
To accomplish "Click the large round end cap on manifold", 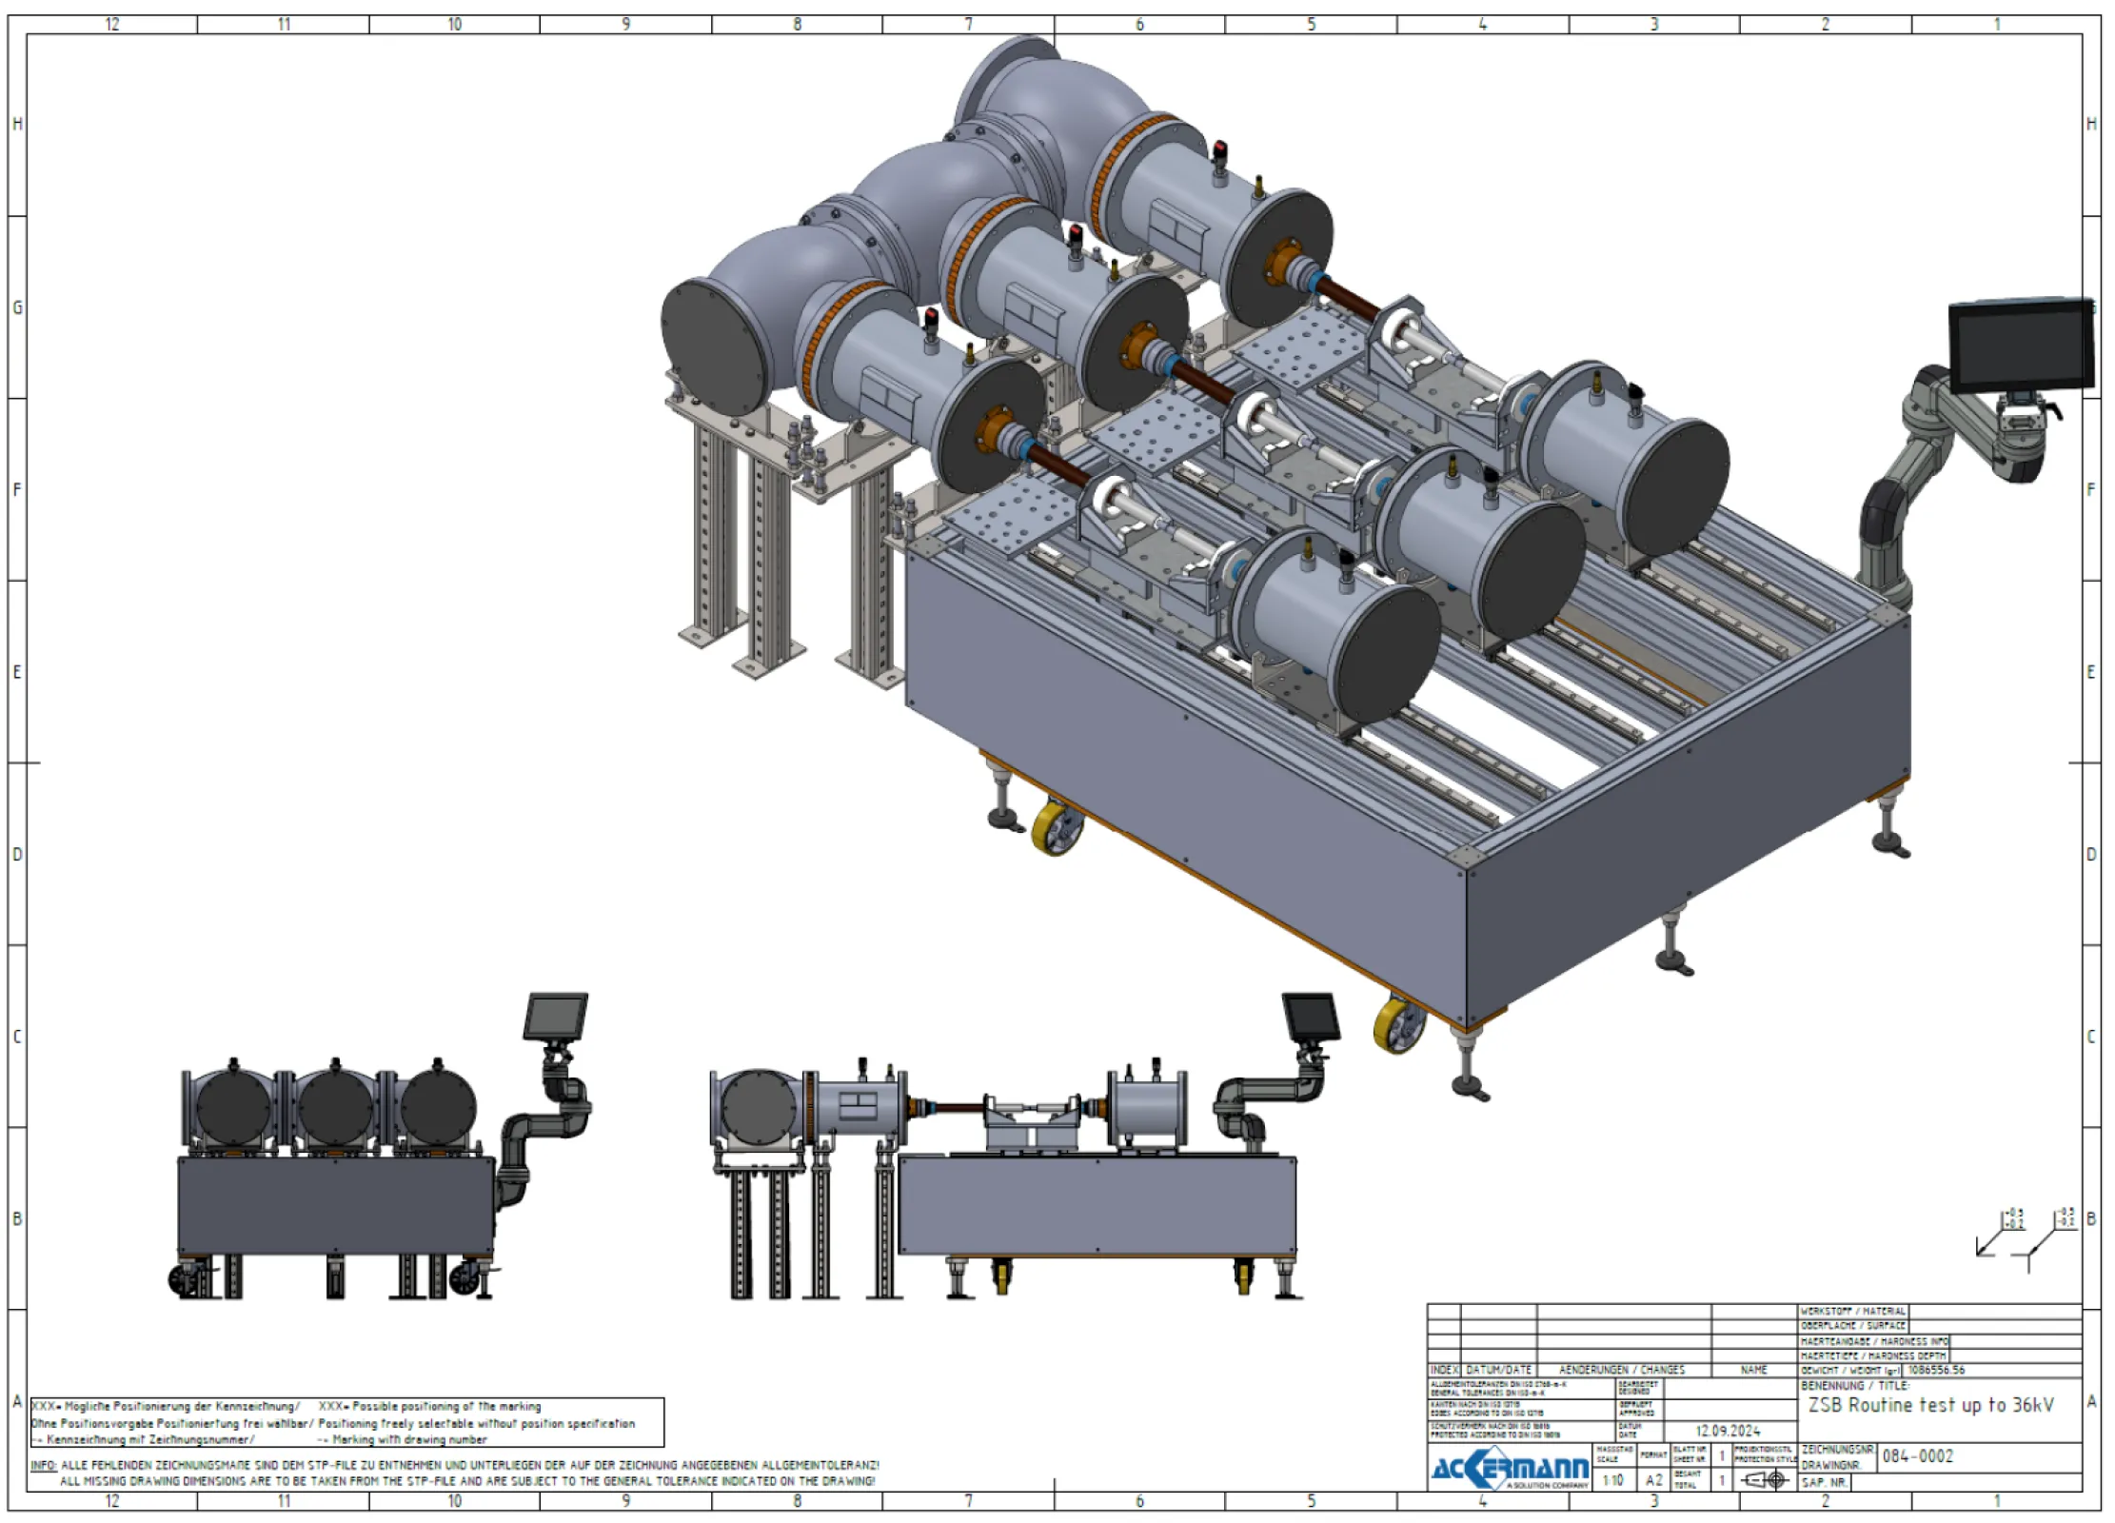I will (715, 346).
